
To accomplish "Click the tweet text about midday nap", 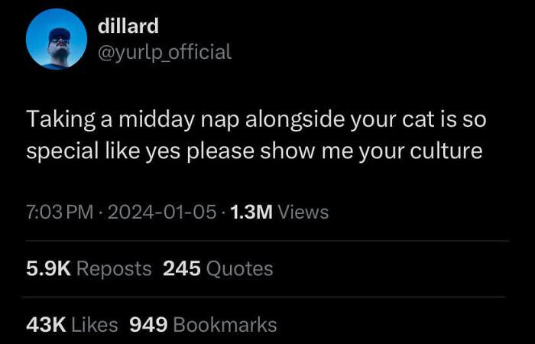I will [256, 135].
